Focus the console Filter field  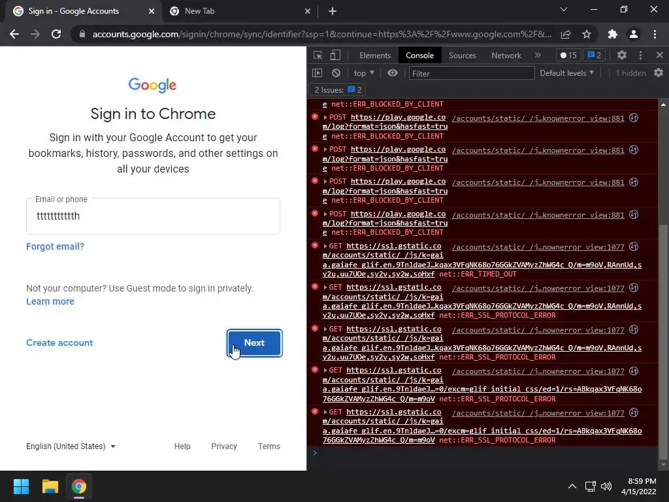coord(472,73)
